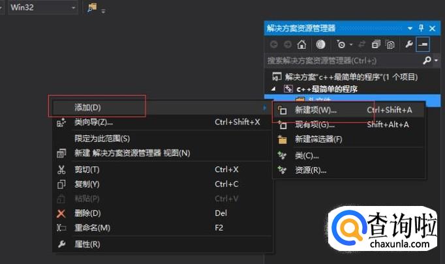This screenshot has width=445, height=264.
Task: Click the class wizard icon beside 类向导
Action: click(61, 123)
